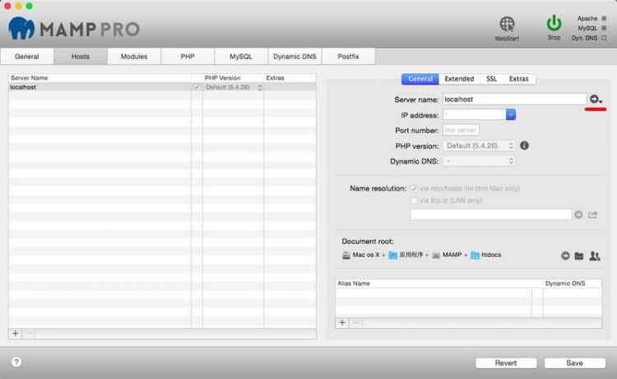Click Extras column header in hosts list

[290, 78]
